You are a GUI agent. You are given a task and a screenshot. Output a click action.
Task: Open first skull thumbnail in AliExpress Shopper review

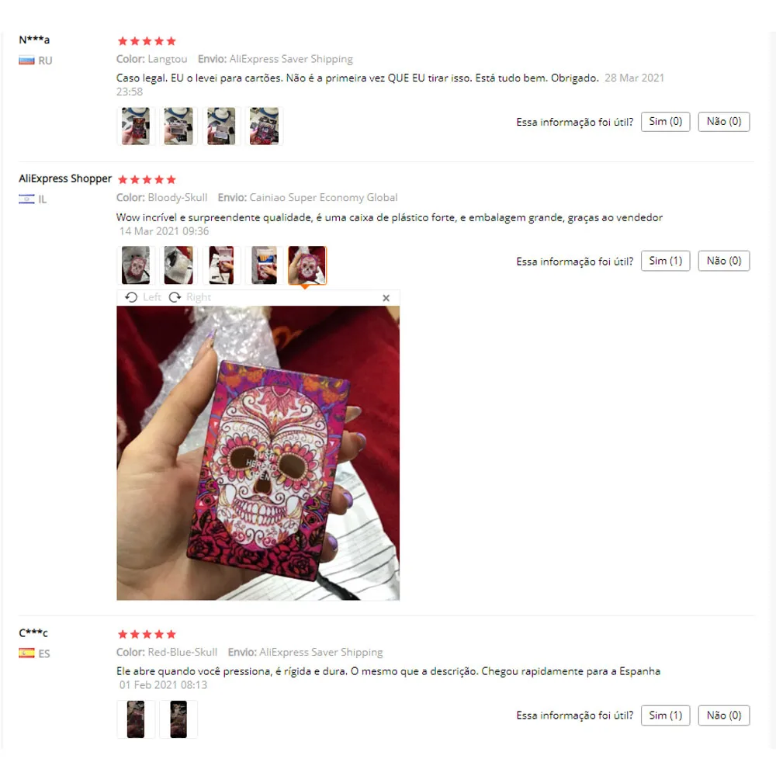click(x=136, y=265)
